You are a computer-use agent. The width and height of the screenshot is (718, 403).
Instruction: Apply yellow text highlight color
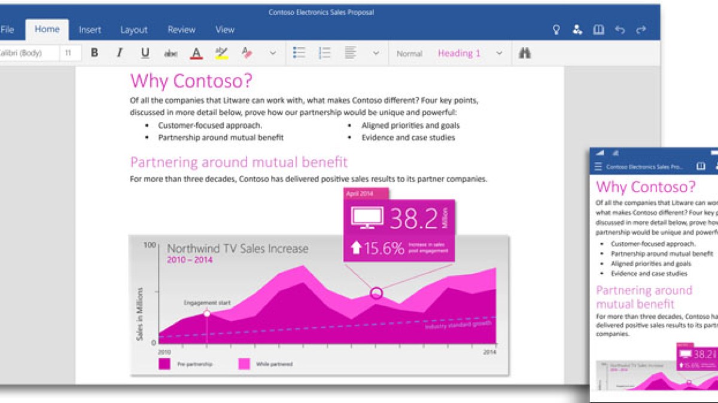point(221,54)
